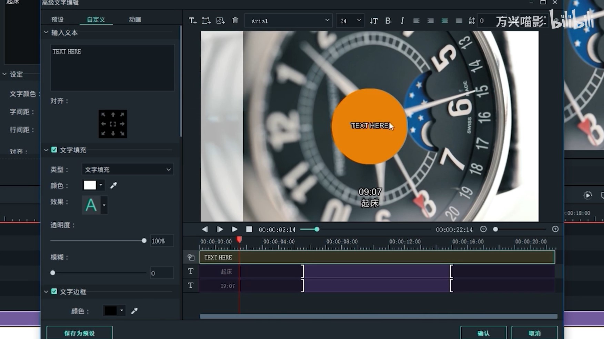Toggle italic text formatting
Screen dimensions: 604x339
point(402,21)
